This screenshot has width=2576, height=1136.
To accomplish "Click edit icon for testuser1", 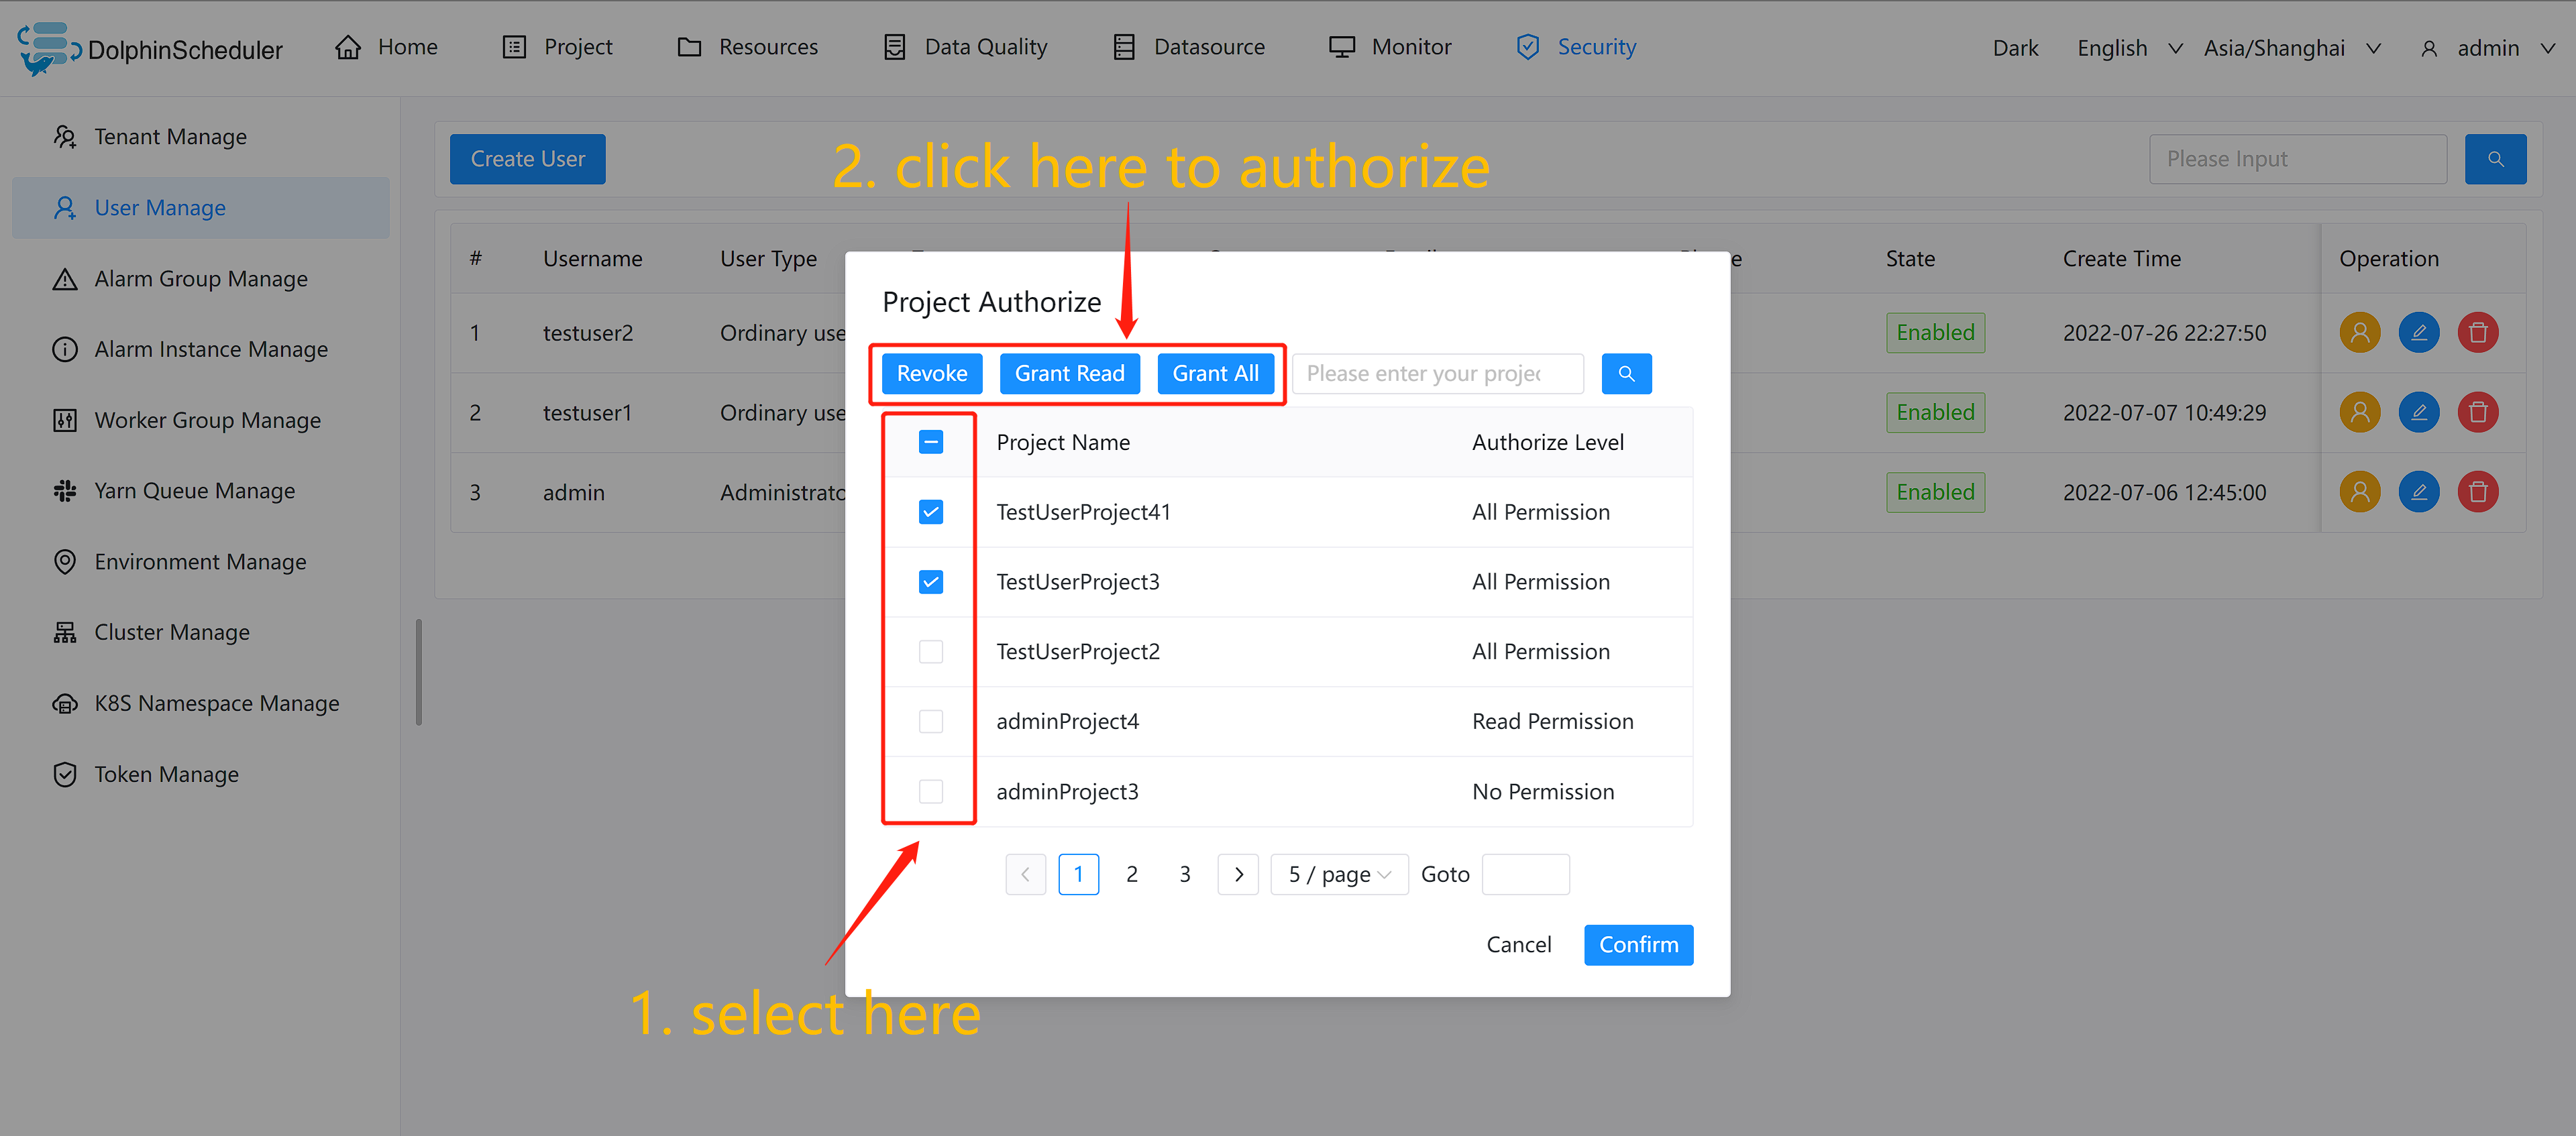I will 2418,412.
